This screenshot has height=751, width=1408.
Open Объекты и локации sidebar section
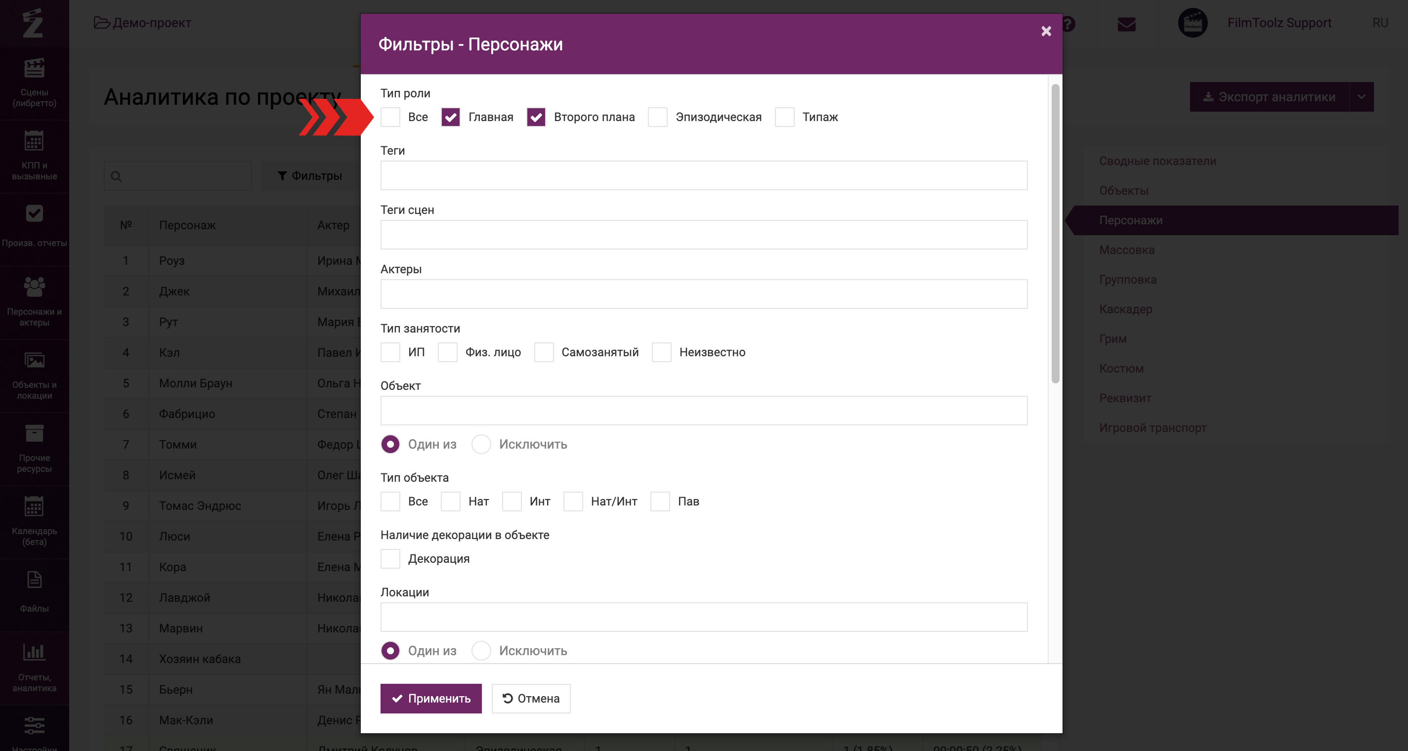35,375
